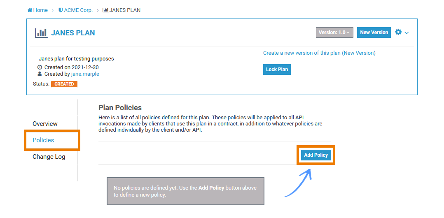
Task: Click the JANES PLAN title heading
Action: [x=73, y=33]
